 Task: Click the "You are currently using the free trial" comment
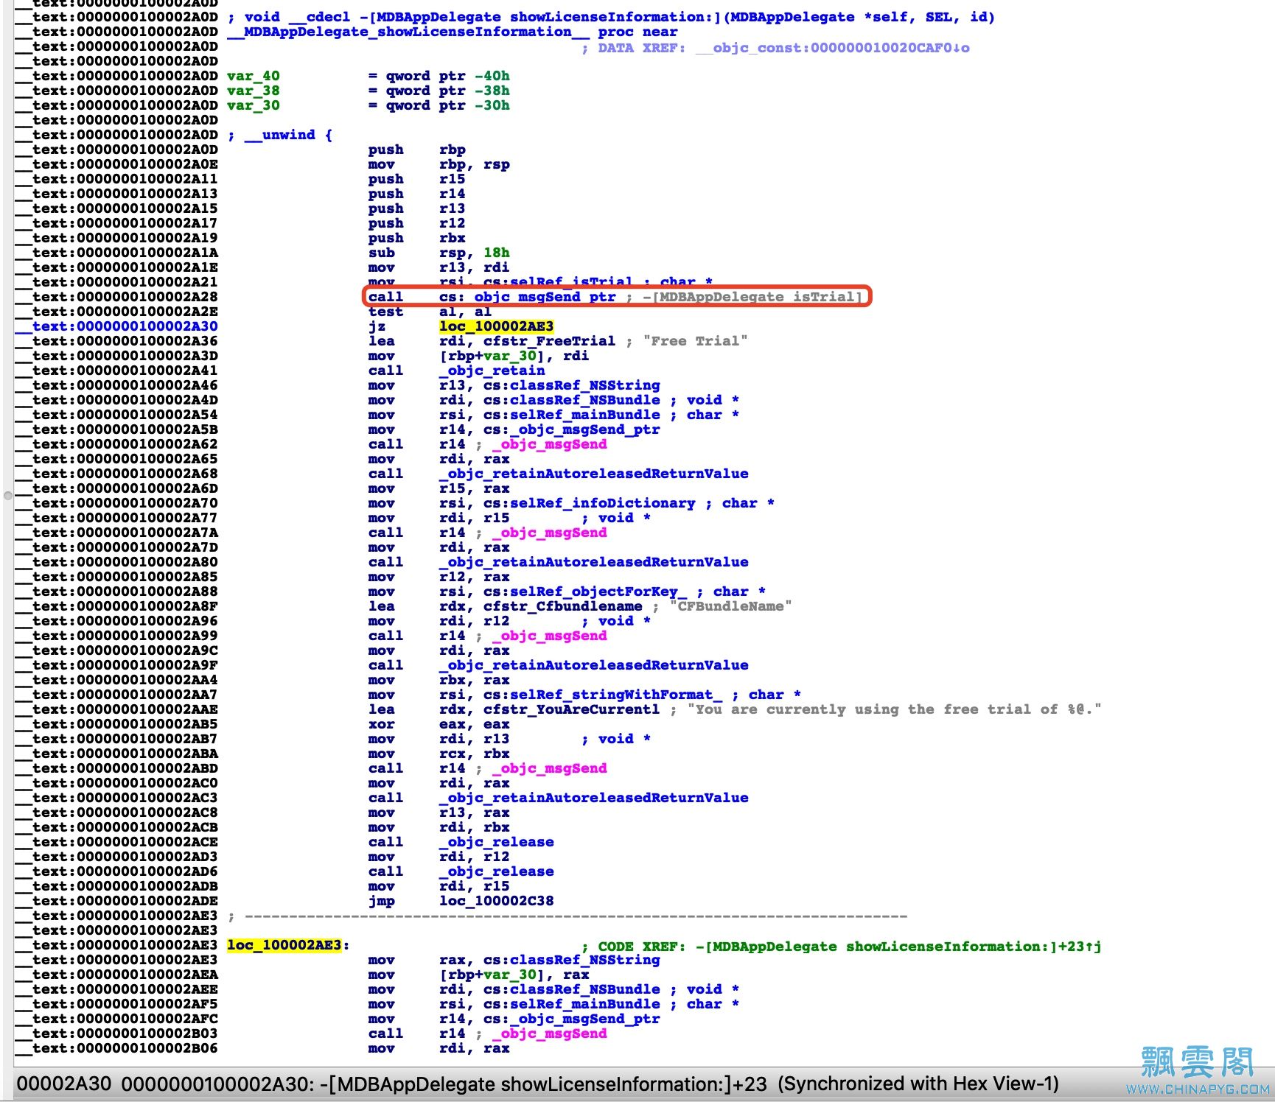click(894, 709)
